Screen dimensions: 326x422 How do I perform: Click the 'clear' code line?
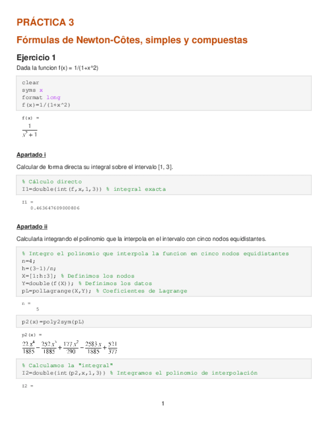(30, 83)
